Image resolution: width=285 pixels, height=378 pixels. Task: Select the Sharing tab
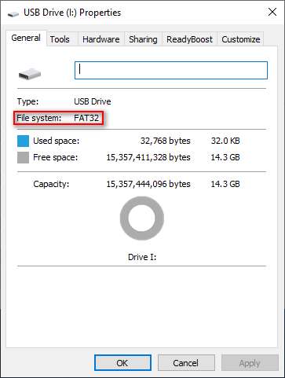coord(143,39)
